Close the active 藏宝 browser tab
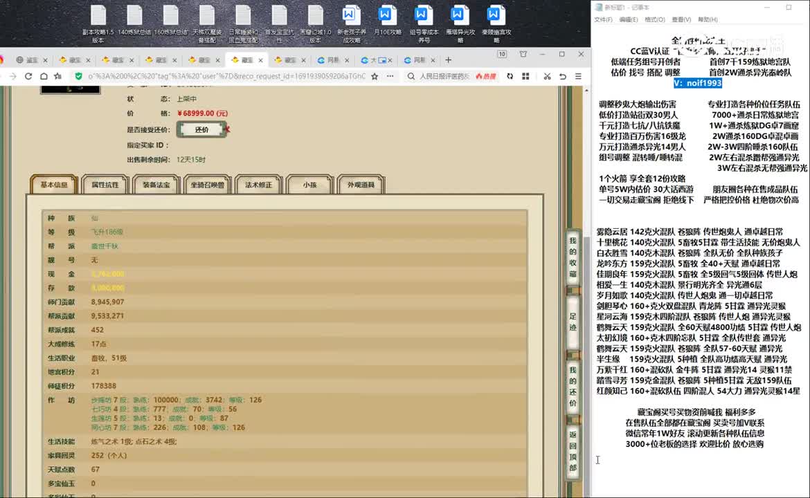The height and width of the screenshot is (498, 810). point(260,60)
